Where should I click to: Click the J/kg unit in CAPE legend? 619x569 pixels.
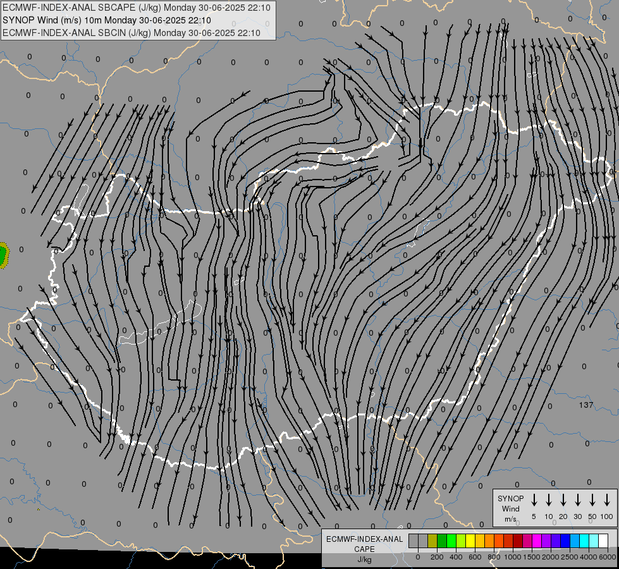pyautogui.click(x=364, y=560)
